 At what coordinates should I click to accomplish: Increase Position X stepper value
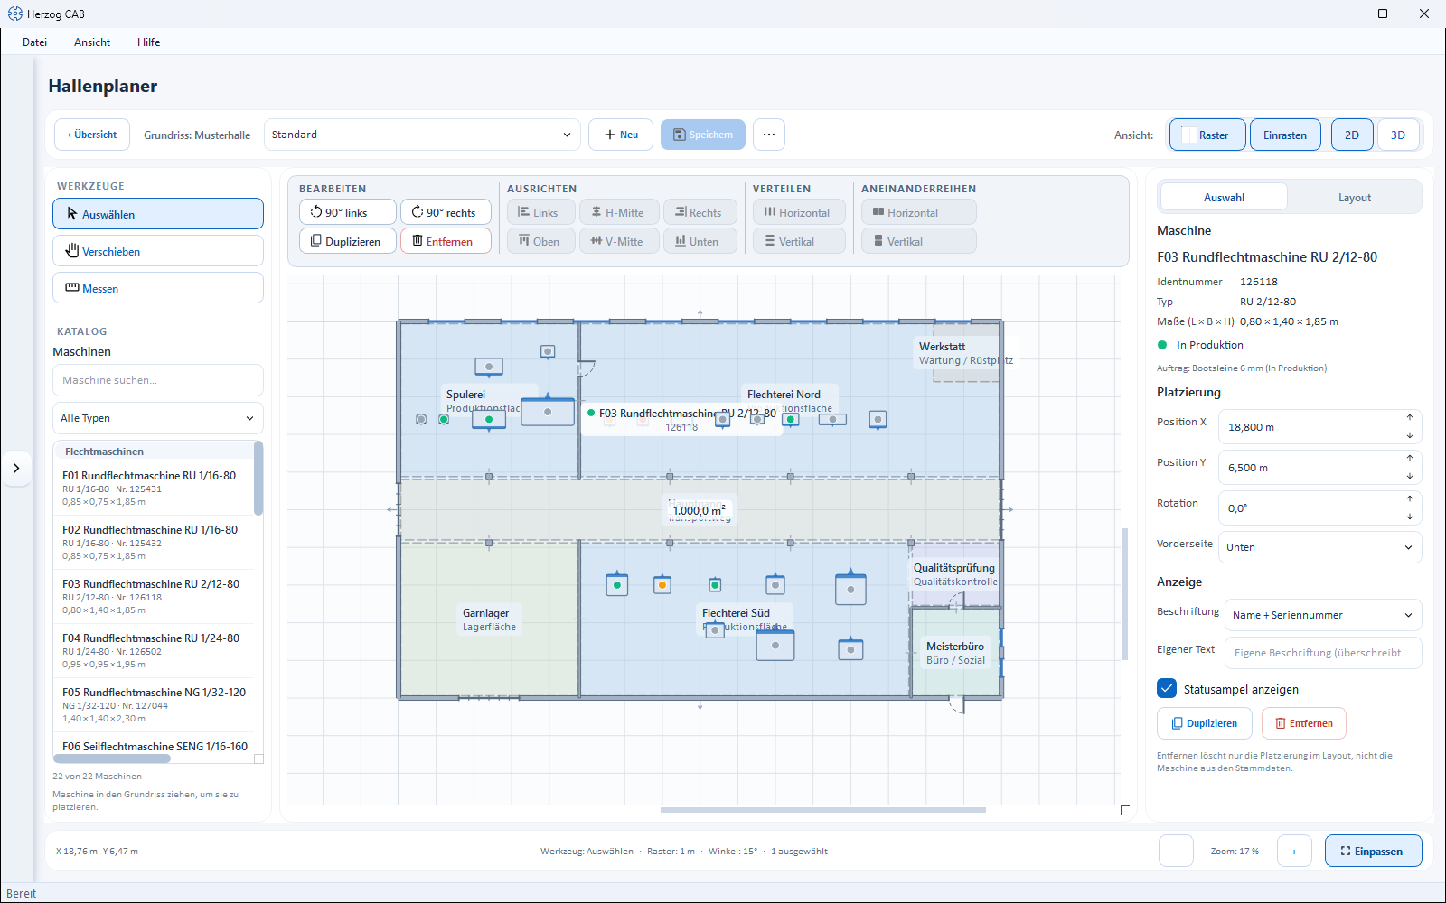[x=1409, y=418]
